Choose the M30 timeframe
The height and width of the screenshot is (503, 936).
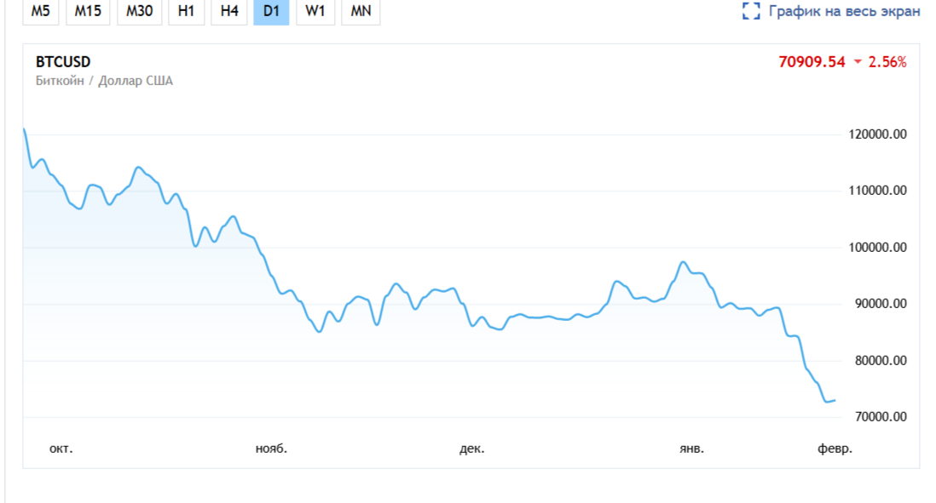[x=139, y=12]
